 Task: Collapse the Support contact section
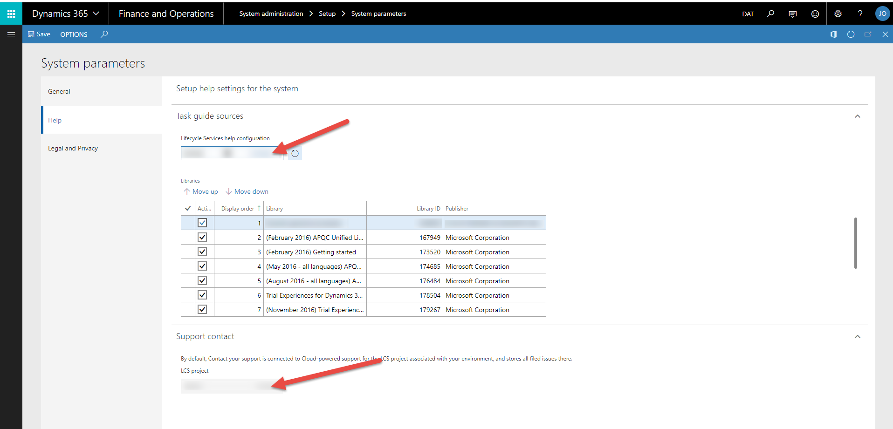tap(857, 337)
